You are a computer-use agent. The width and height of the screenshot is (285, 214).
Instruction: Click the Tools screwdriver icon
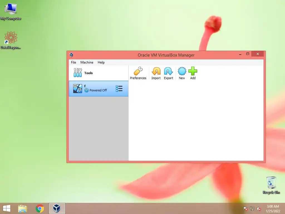click(x=78, y=73)
